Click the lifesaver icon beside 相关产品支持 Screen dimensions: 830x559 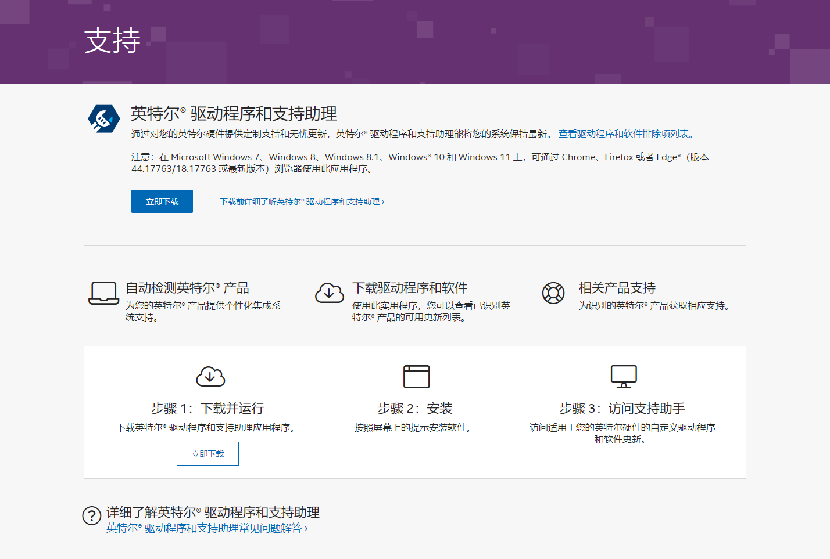553,294
